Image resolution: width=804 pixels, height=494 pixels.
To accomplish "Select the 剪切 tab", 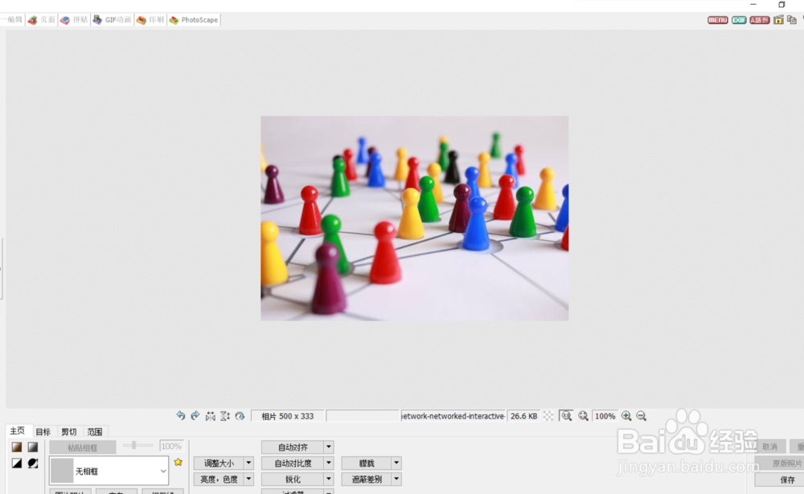I will point(68,431).
